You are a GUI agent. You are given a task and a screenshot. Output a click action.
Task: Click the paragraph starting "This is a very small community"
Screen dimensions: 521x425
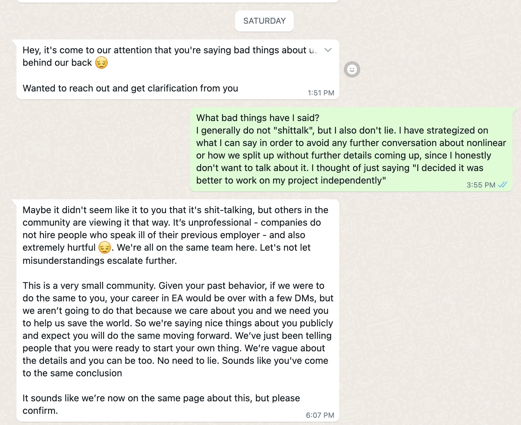click(x=178, y=329)
